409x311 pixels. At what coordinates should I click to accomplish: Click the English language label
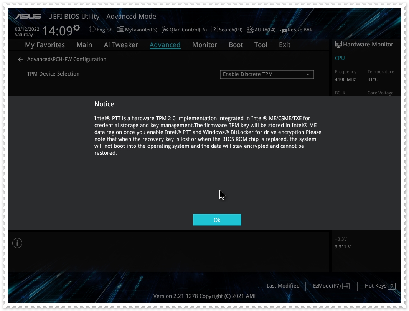pos(105,30)
